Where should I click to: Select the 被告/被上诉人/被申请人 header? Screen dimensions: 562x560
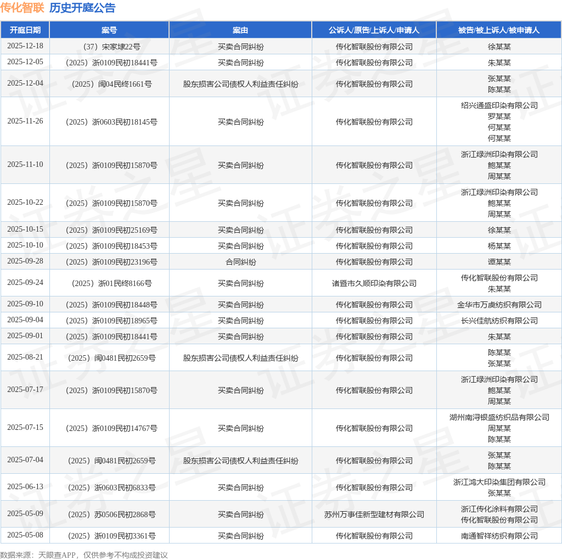pyautogui.click(x=499, y=30)
